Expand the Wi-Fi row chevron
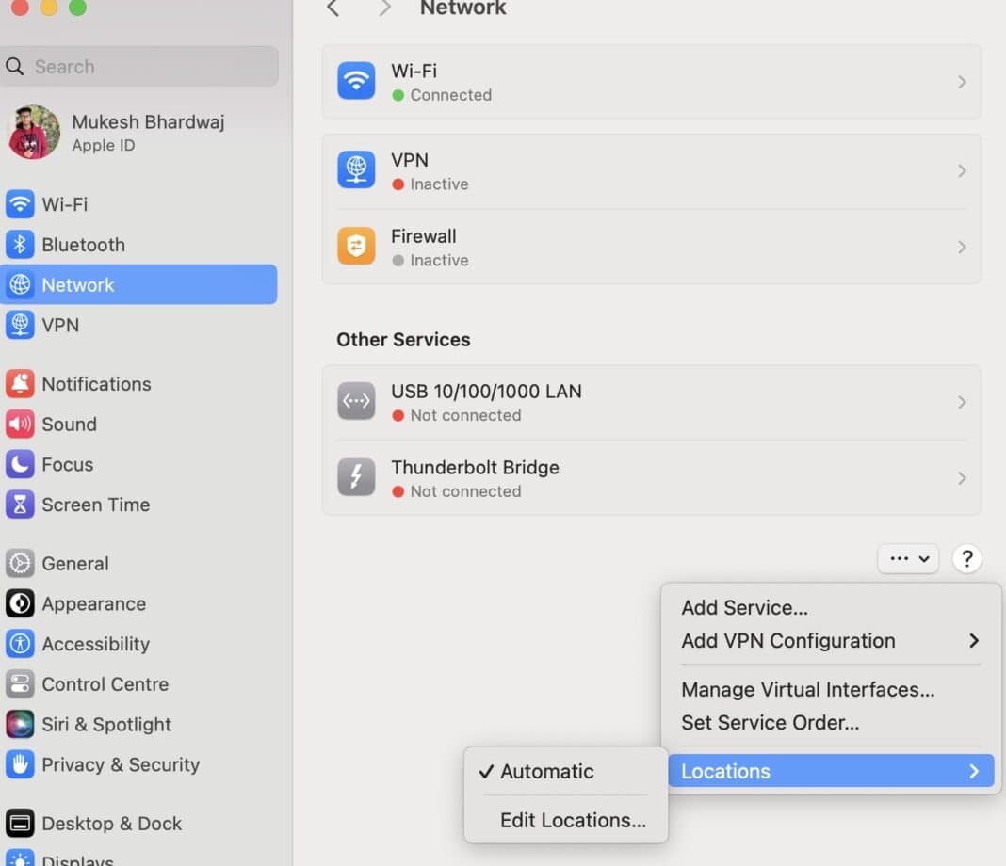The width and height of the screenshot is (1006, 866). 962,82
